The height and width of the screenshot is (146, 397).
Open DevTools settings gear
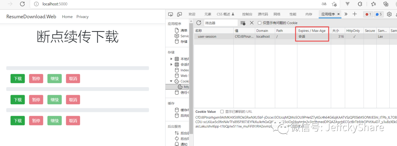pos(389,14)
